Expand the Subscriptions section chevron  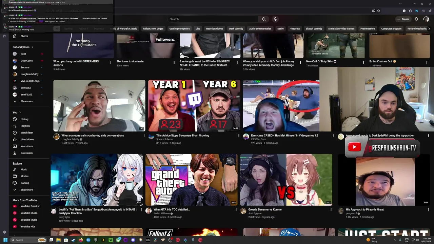32,47
